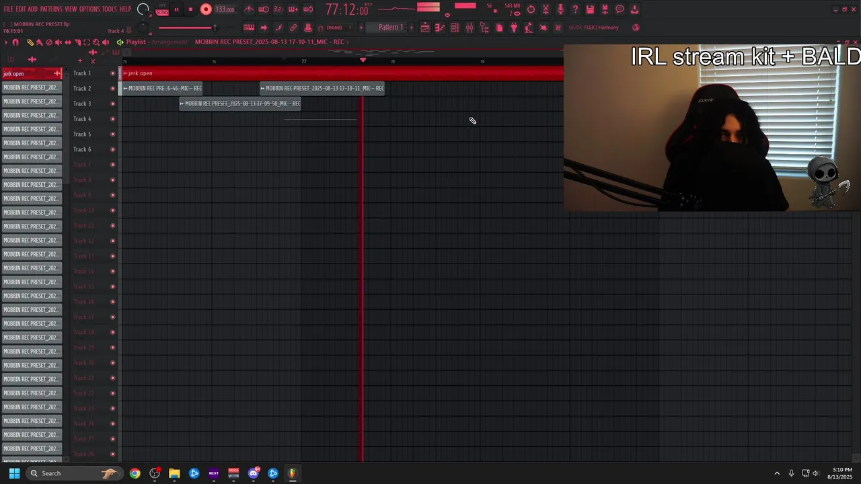Open the plugin database plug icon
861x484 pixels.
tap(514, 28)
